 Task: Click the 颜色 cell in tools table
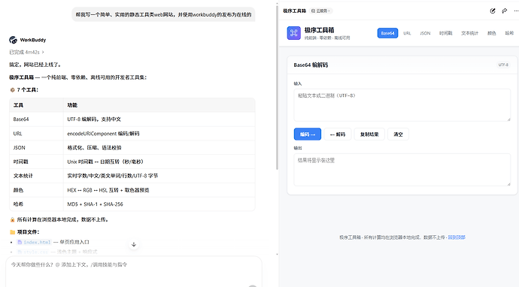36,190
